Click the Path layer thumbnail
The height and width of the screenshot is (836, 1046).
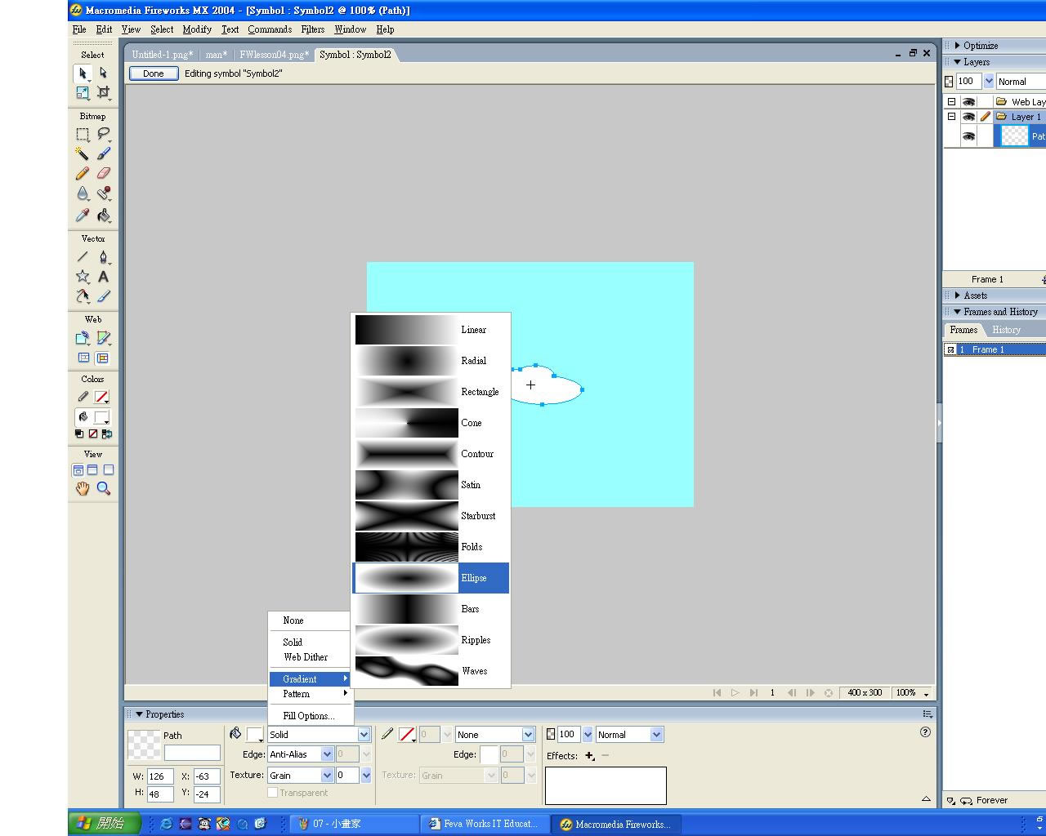pos(1014,136)
